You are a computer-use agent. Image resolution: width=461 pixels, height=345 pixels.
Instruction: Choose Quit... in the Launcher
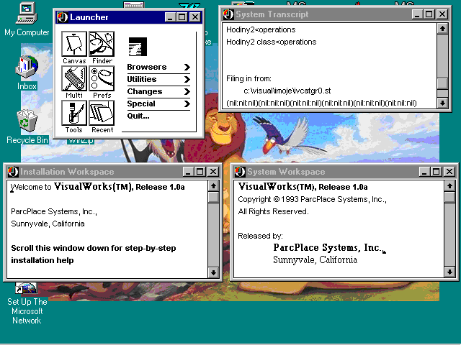[x=138, y=116]
